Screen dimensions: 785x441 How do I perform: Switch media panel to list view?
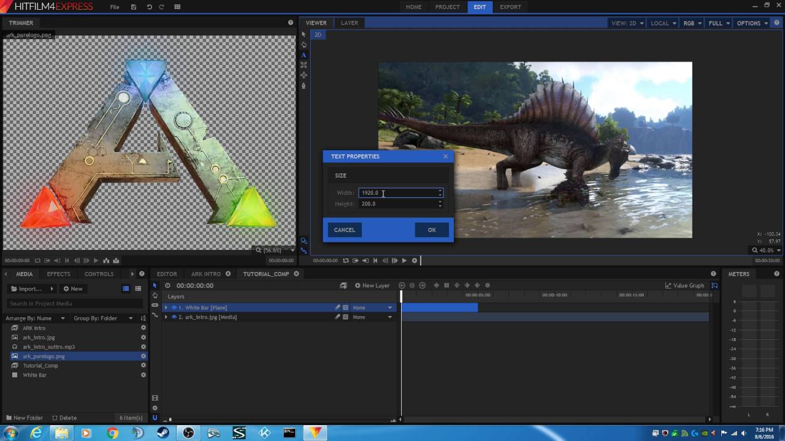138,288
